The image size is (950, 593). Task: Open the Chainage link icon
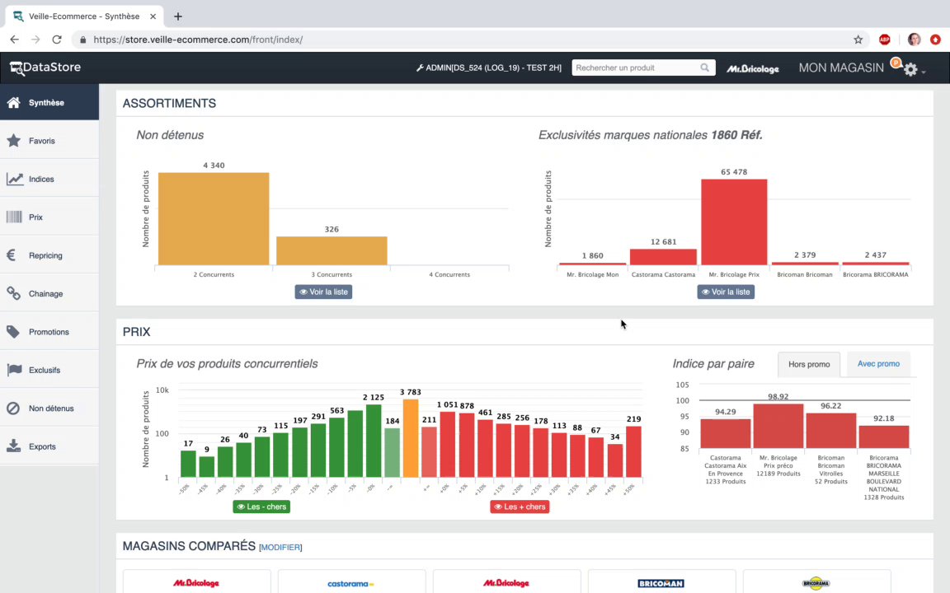click(13, 293)
